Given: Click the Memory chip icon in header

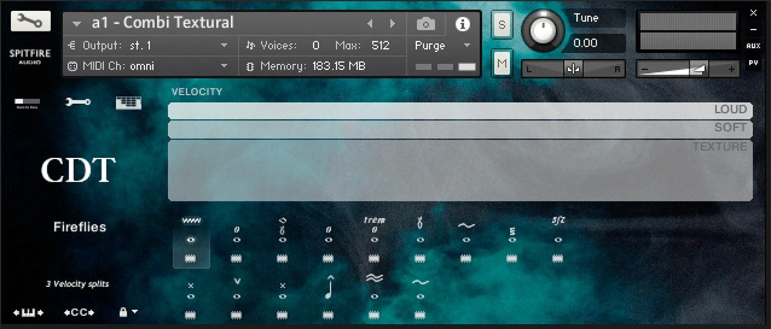Looking at the screenshot, I should click(250, 66).
